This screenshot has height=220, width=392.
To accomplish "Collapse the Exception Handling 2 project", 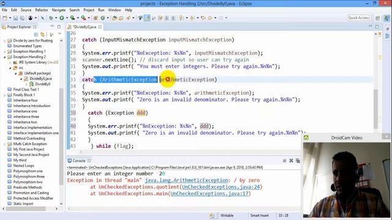I will (4, 57).
